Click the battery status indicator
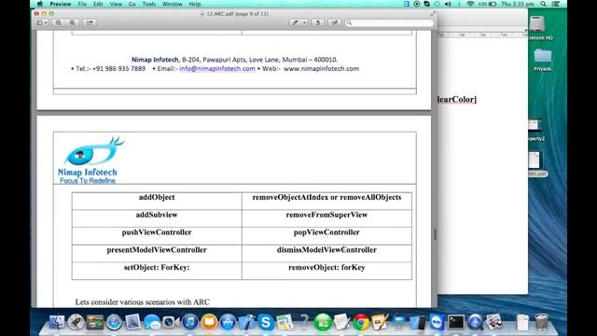The image size is (597, 336). [x=488, y=4]
